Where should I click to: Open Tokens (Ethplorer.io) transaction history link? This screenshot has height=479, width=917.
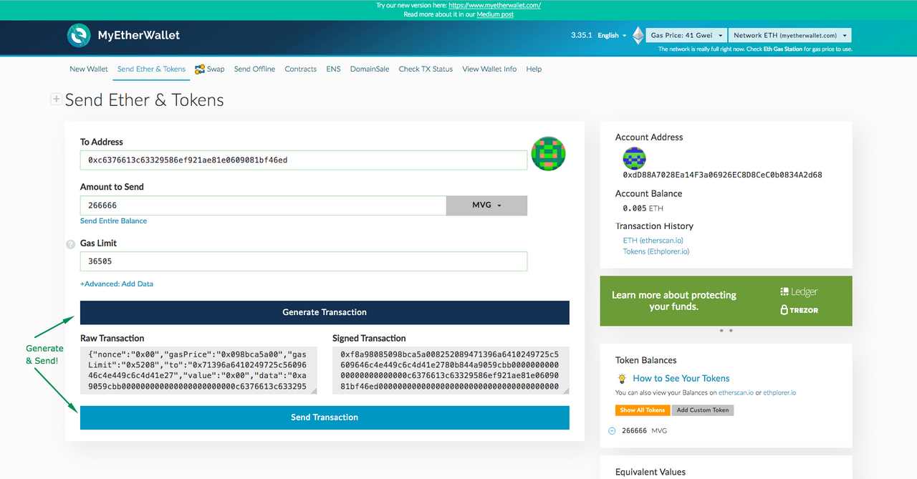click(x=656, y=251)
